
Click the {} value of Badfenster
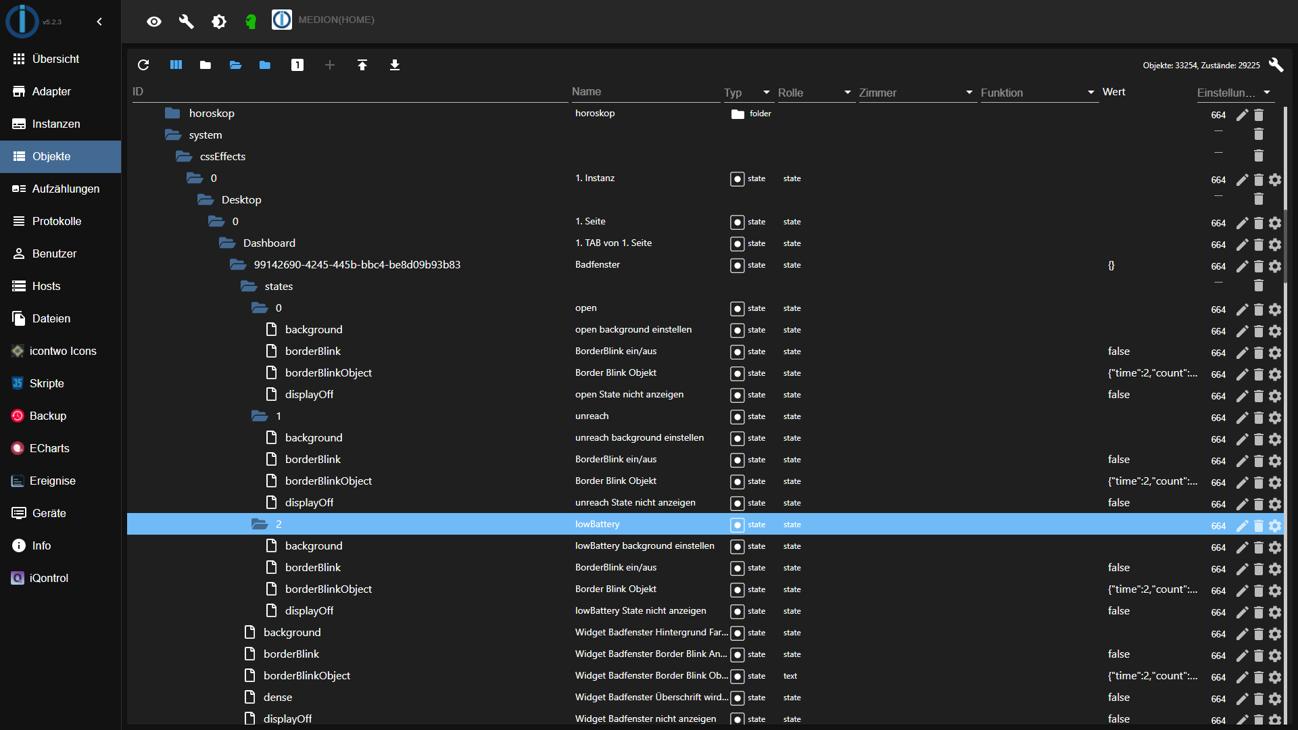pyautogui.click(x=1111, y=265)
